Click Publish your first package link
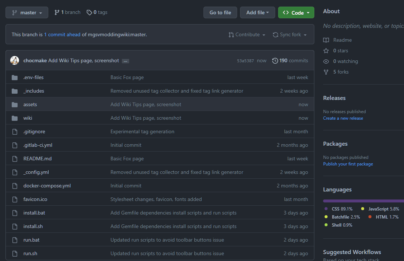This screenshot has height=261, width=404. (x=348, y=164)
